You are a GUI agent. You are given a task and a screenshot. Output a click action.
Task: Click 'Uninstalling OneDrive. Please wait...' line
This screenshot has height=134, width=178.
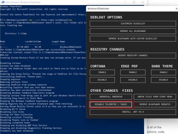[22, 77]
